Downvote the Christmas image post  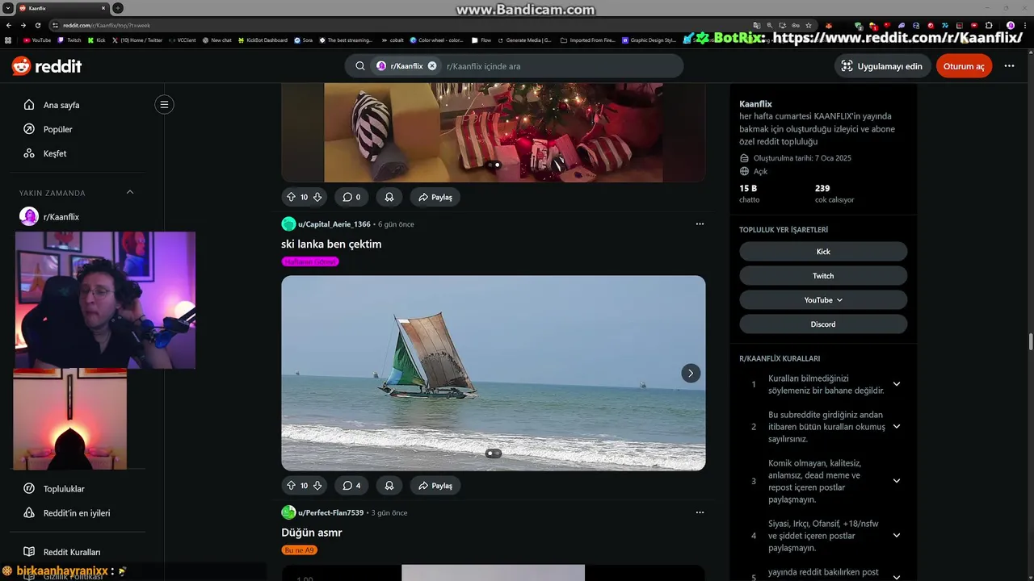(x=317, y=197)
